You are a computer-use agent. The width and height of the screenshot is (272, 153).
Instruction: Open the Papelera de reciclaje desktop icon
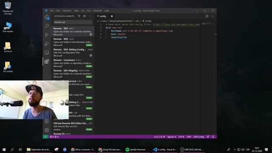point(8,8)
